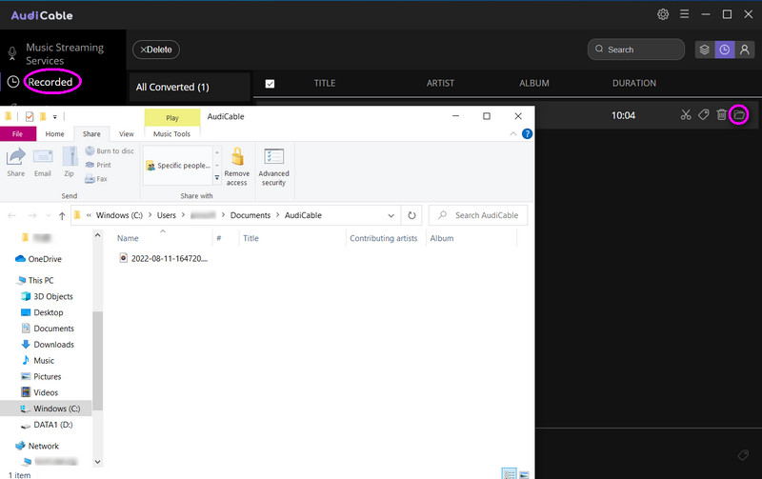Image resolution: width=762 pixels, height=479 pixels.
Task: Toggle the select-all checkbox in track header
Action: (271, 84)
